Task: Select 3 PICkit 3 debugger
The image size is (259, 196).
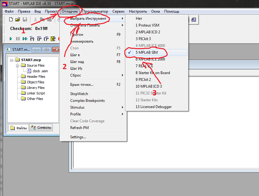Action: click(156, 39)
